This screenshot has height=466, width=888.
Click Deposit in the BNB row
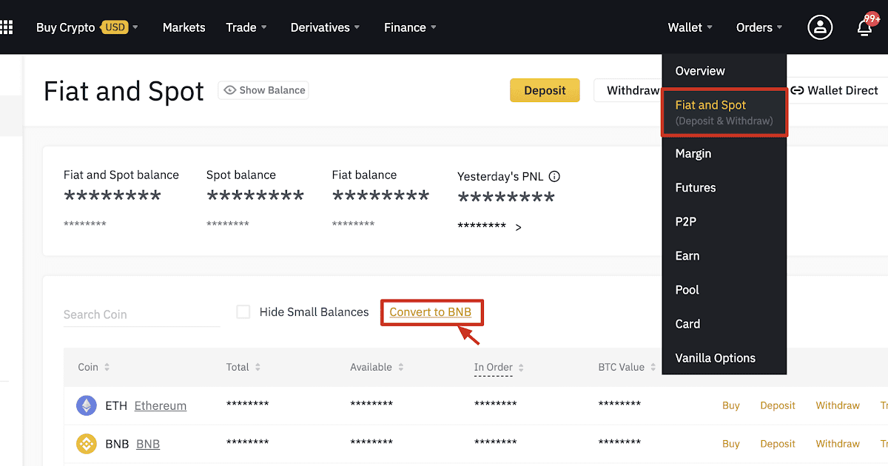[x=778, y=444]
